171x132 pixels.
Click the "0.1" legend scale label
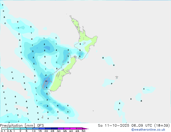[3, 131]
